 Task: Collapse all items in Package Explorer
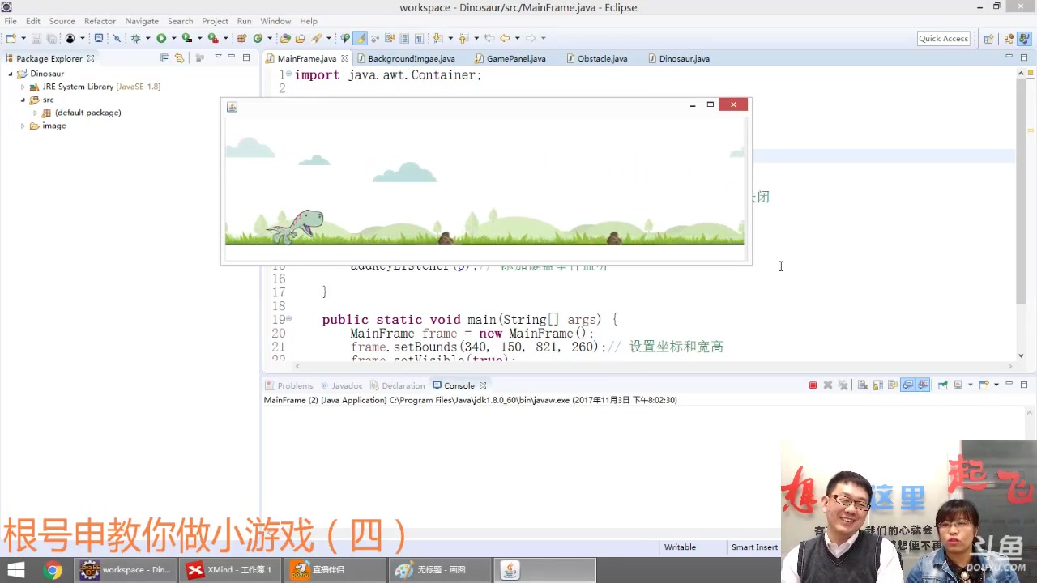coord(164,58)
